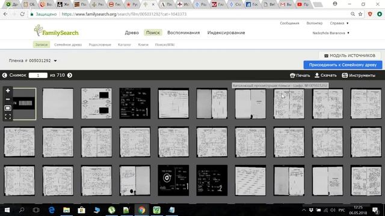Screen dimensions: 385x216
Task: Open FamilySearch logo home link
Action: coord(56,31)
